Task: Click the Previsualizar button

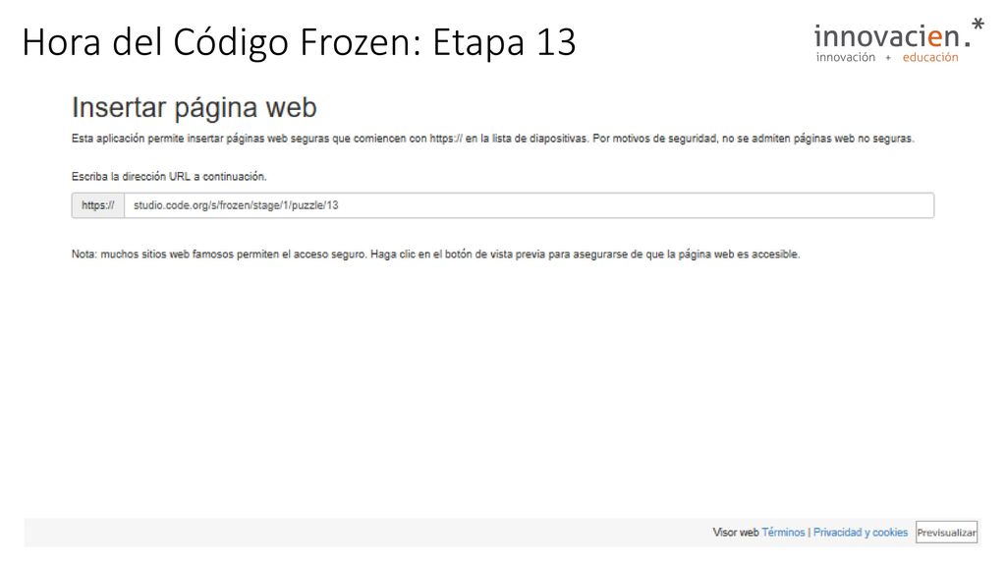Action: click(x=946, y=532)
